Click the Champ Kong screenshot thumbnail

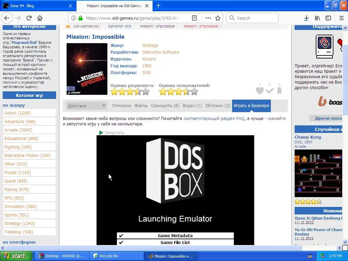pyautogui.click(x=318, y=173)
